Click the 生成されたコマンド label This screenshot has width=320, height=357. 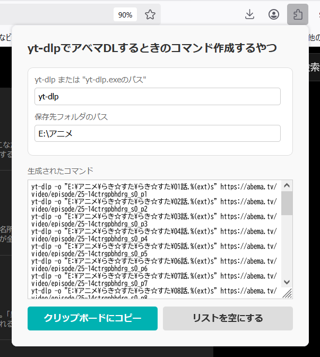pos(60,171)
